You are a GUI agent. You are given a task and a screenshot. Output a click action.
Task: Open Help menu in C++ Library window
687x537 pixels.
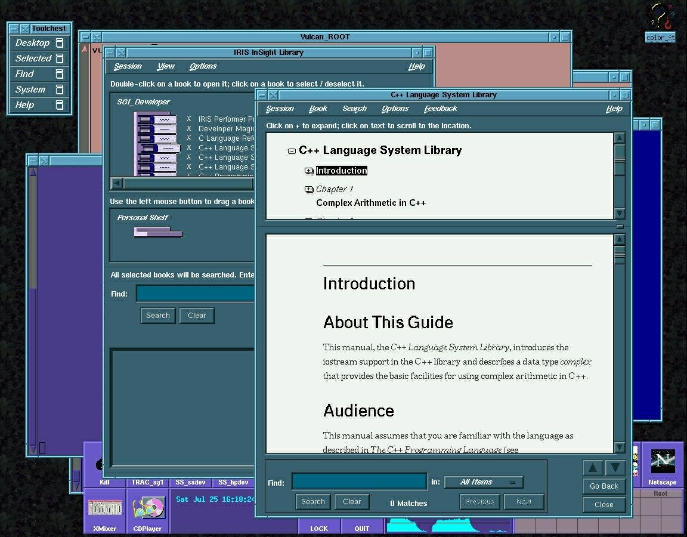614,109
